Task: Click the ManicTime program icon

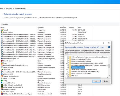Action: pyautogui.click(x=2, y=70)
